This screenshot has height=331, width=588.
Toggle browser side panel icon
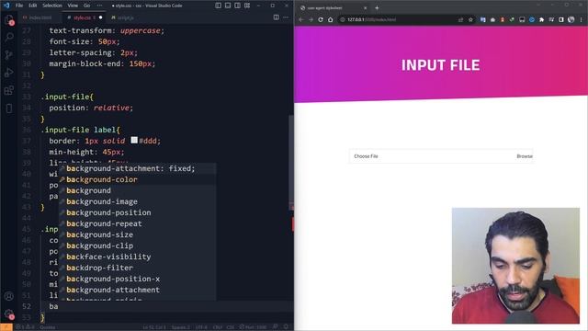tap(561, 19)
